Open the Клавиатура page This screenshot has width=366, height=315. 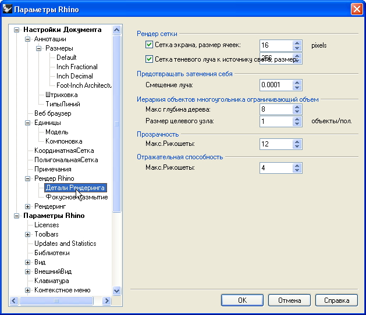[x=52, y=281]
